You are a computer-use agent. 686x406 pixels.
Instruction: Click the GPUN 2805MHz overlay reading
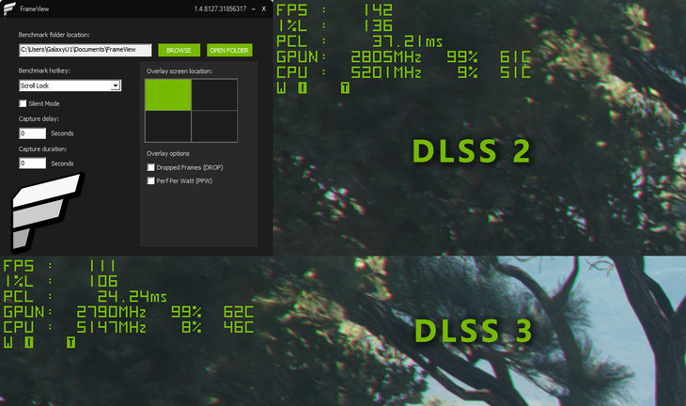coord(386,57)
